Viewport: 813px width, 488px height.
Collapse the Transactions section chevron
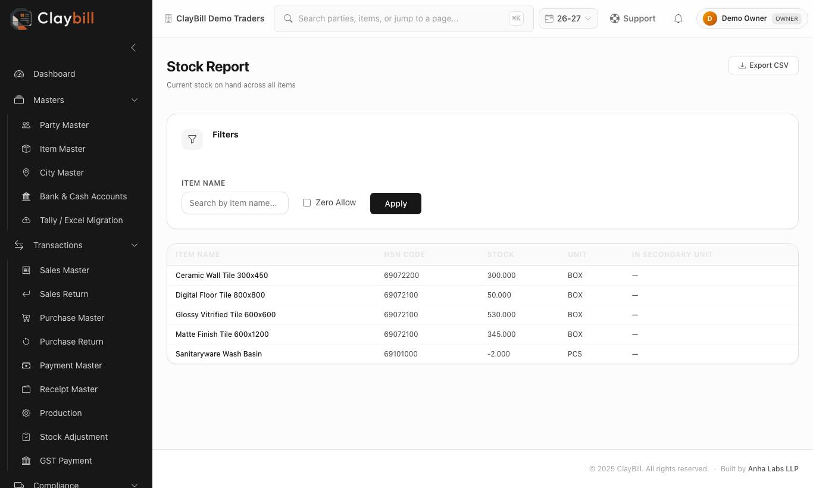(135, 245)
